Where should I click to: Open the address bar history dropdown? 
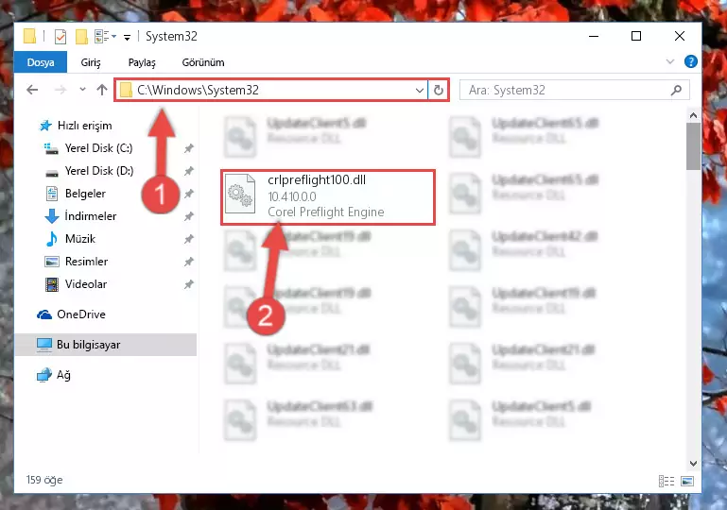pos(420,90)
